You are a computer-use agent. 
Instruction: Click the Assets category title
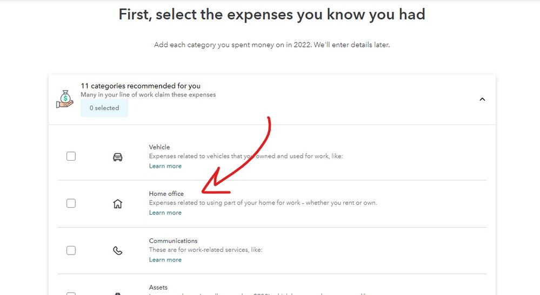(158, 287)
